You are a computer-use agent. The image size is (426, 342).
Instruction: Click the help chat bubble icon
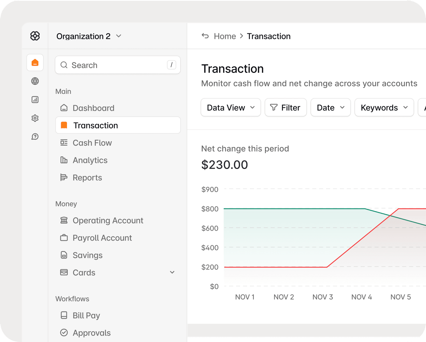pyautogui.click(x=35, y=137)
